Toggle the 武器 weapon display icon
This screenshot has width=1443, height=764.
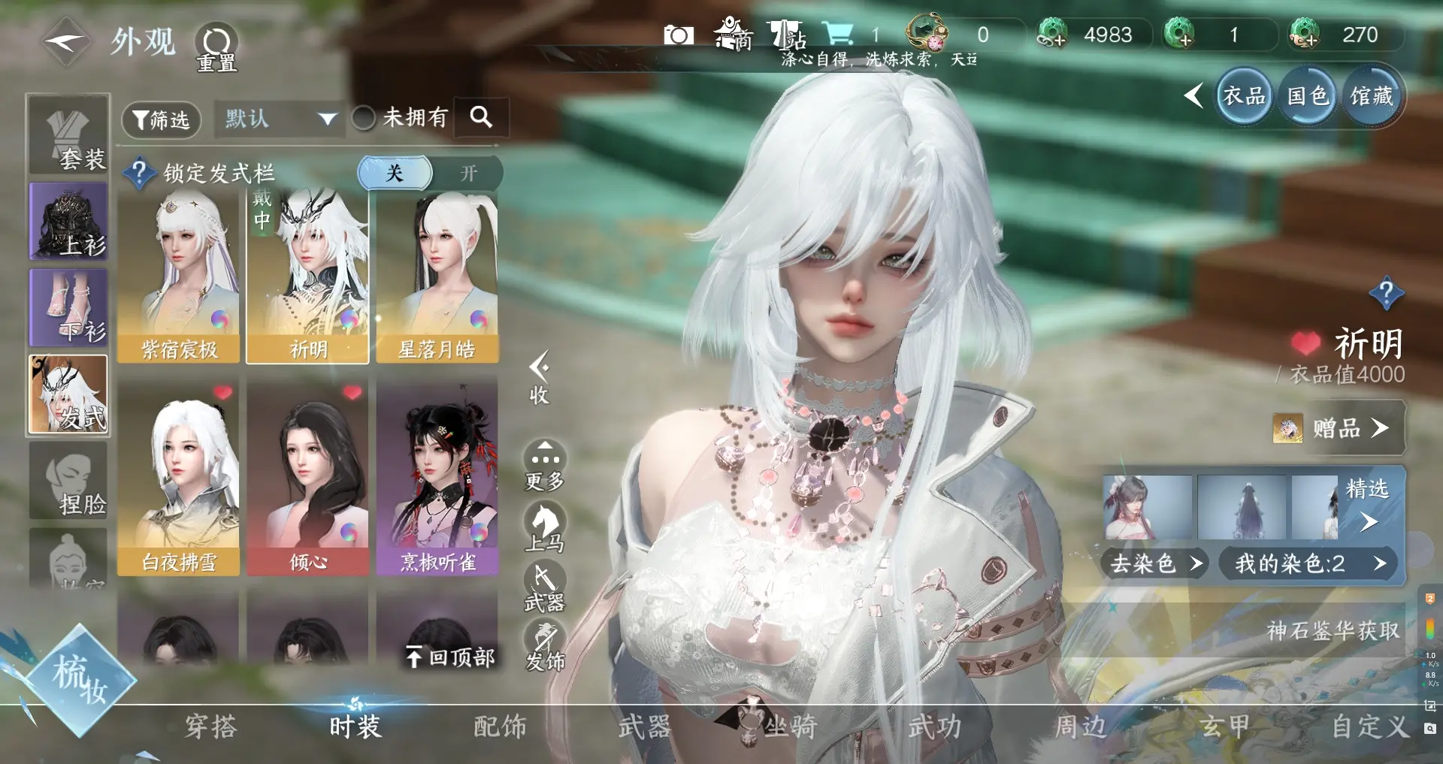[545, 586]
